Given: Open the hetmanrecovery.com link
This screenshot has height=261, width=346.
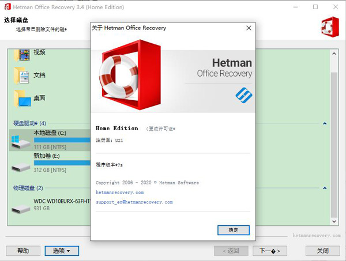Looking at the screenshot, I should tap(119, 192).
